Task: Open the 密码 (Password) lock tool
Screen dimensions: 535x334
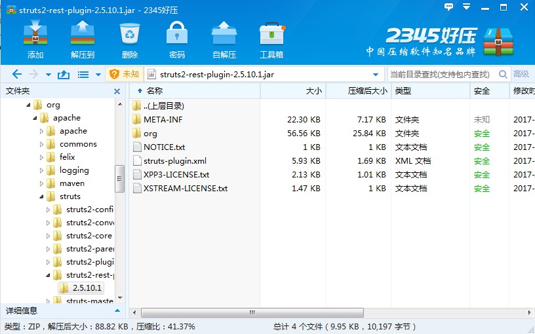Action: coord(177,39)
